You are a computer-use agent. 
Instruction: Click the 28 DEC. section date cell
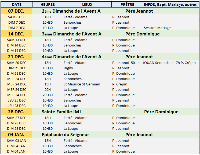[16, 112]
